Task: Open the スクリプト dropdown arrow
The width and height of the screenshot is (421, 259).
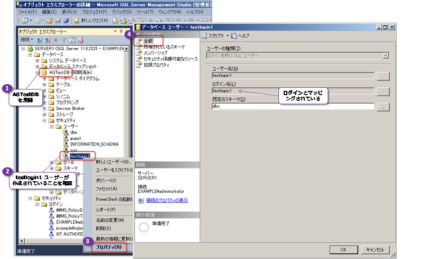Action: 227,36
